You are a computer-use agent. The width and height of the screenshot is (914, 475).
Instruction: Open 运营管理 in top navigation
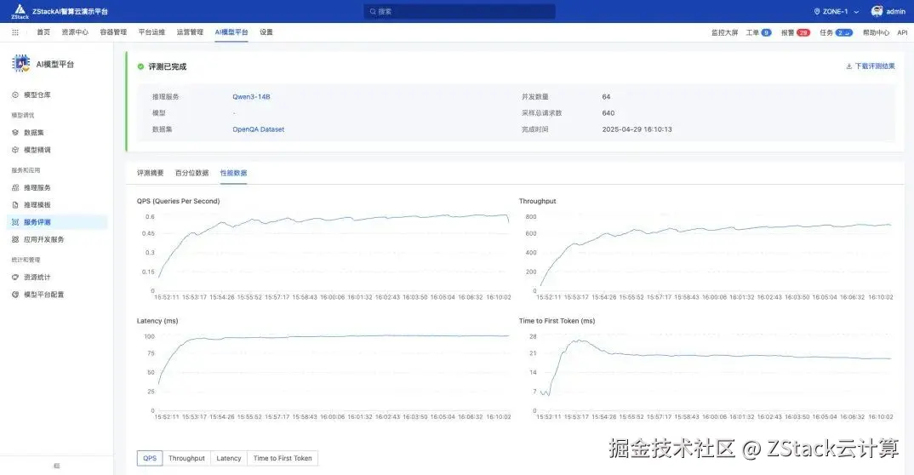coord(190,32)
